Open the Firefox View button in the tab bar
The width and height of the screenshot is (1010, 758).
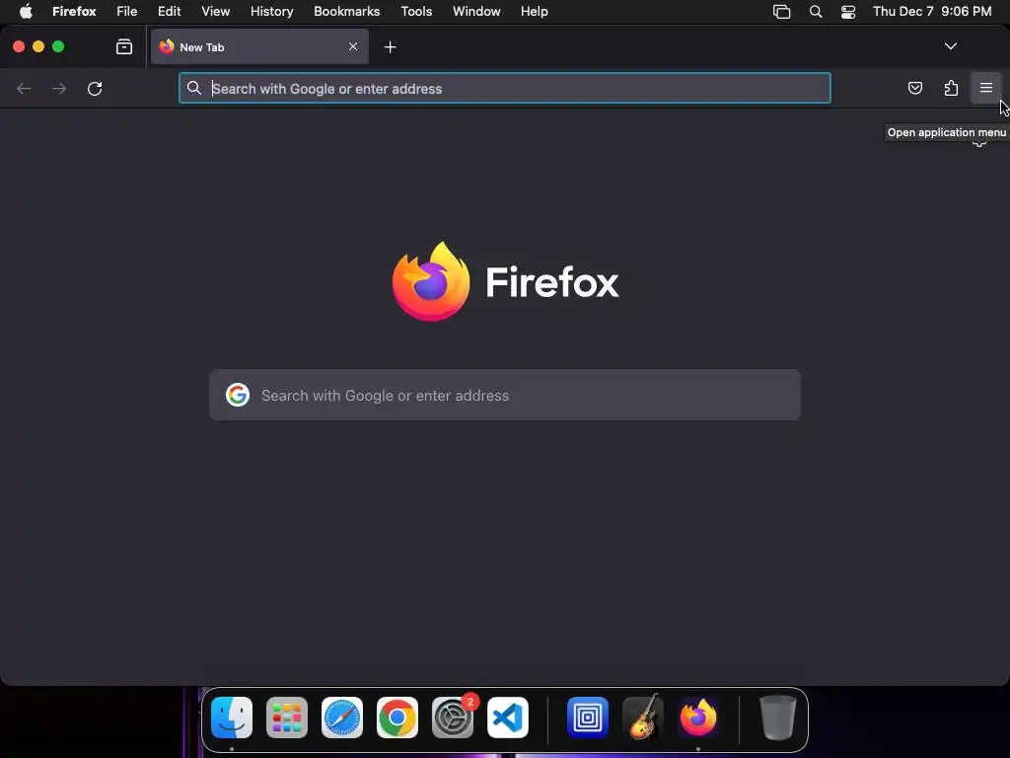[x=123, y=46]
